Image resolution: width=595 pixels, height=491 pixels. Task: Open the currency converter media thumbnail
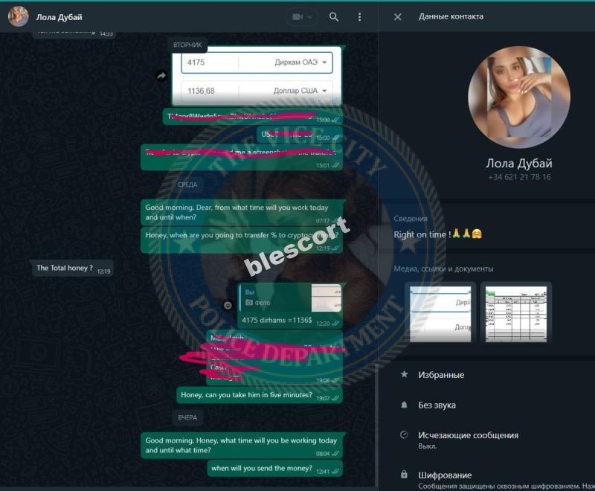(440, 313)
